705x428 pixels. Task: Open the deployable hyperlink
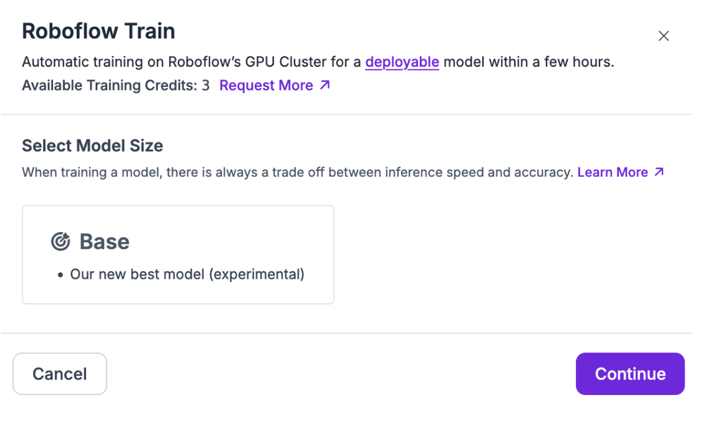tap(402, 62)
